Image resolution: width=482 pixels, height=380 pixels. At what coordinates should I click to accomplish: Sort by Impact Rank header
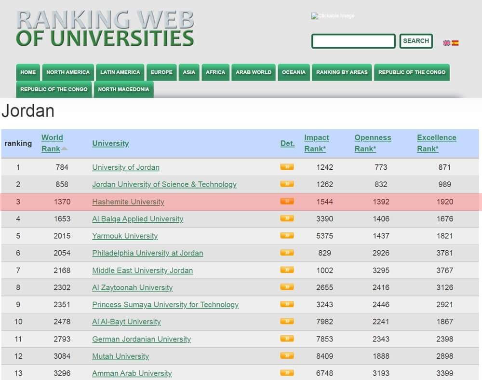coord(316,143)
